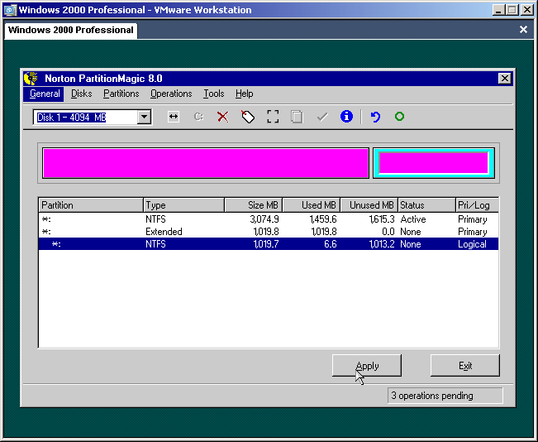Maximize the VMware Workstation window
Screen dimensions: 538x442
[x=512, y=10]
